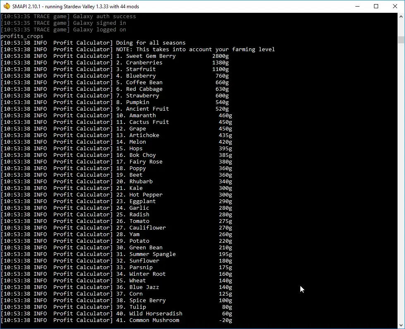Click '25. Radish' entry
405x329 pixels.
pos(133,215)
